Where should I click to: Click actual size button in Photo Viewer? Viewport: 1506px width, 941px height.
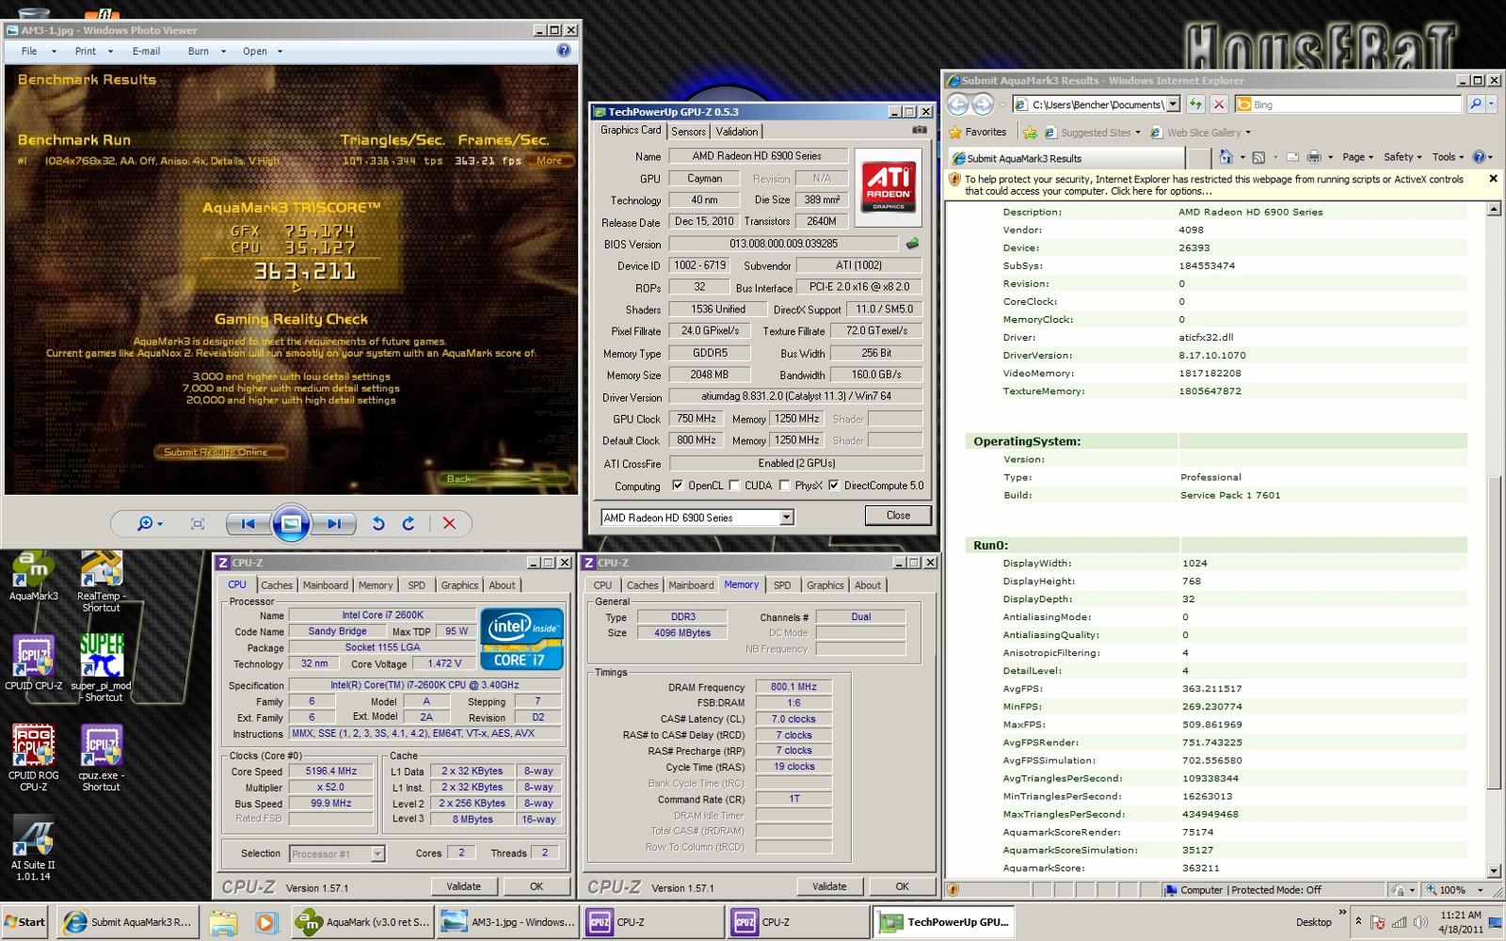coord(198,524)
